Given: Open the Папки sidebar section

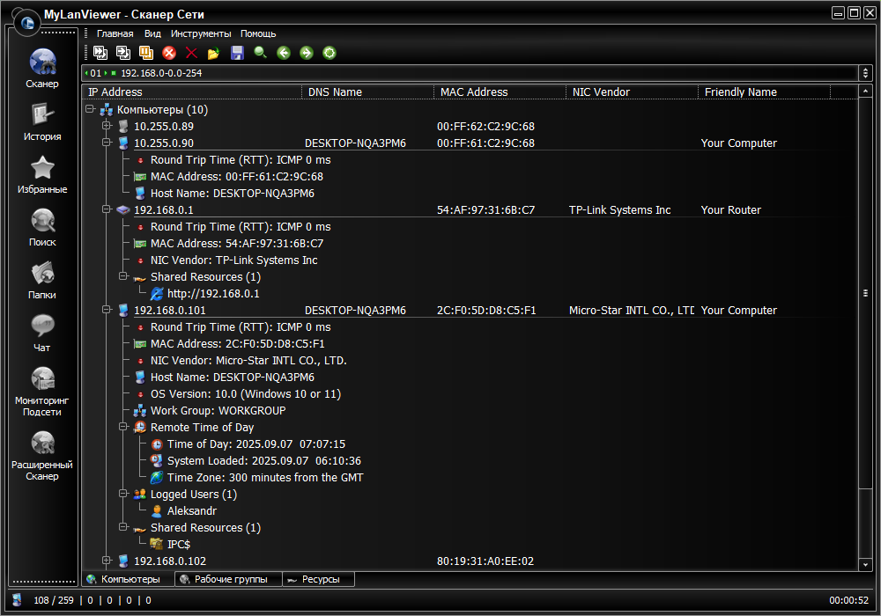Looking at the screenshot, I should 42,280.
